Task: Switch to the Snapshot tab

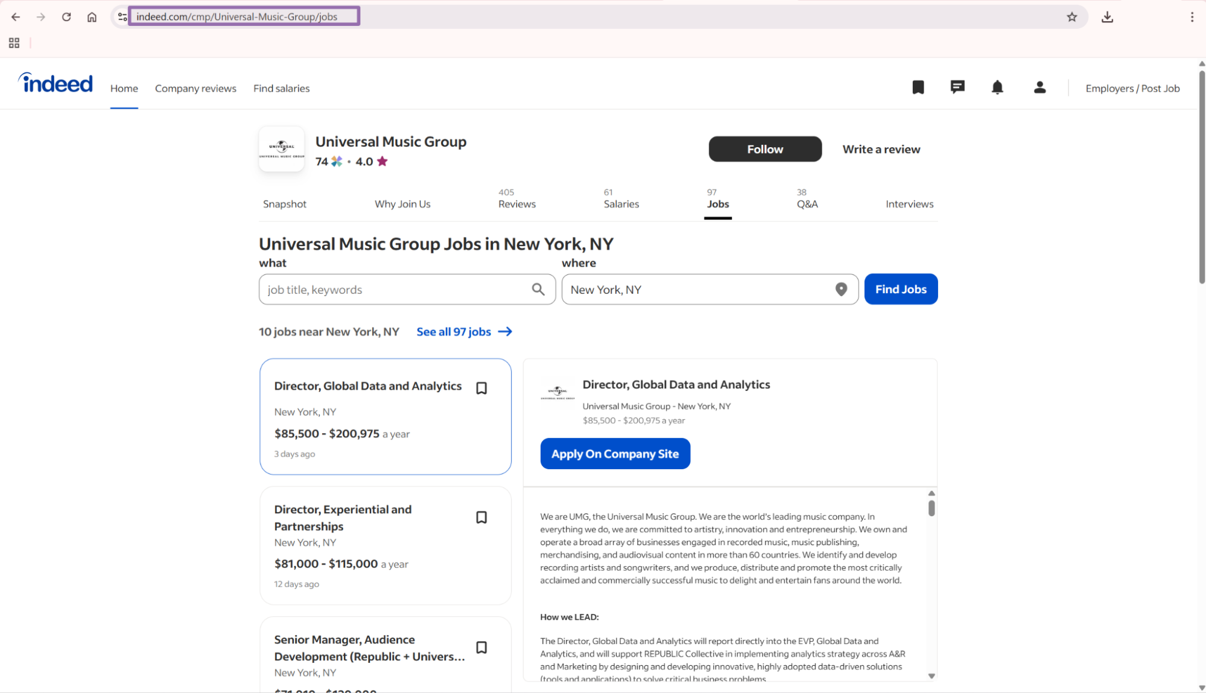Action: coord(285,204)
